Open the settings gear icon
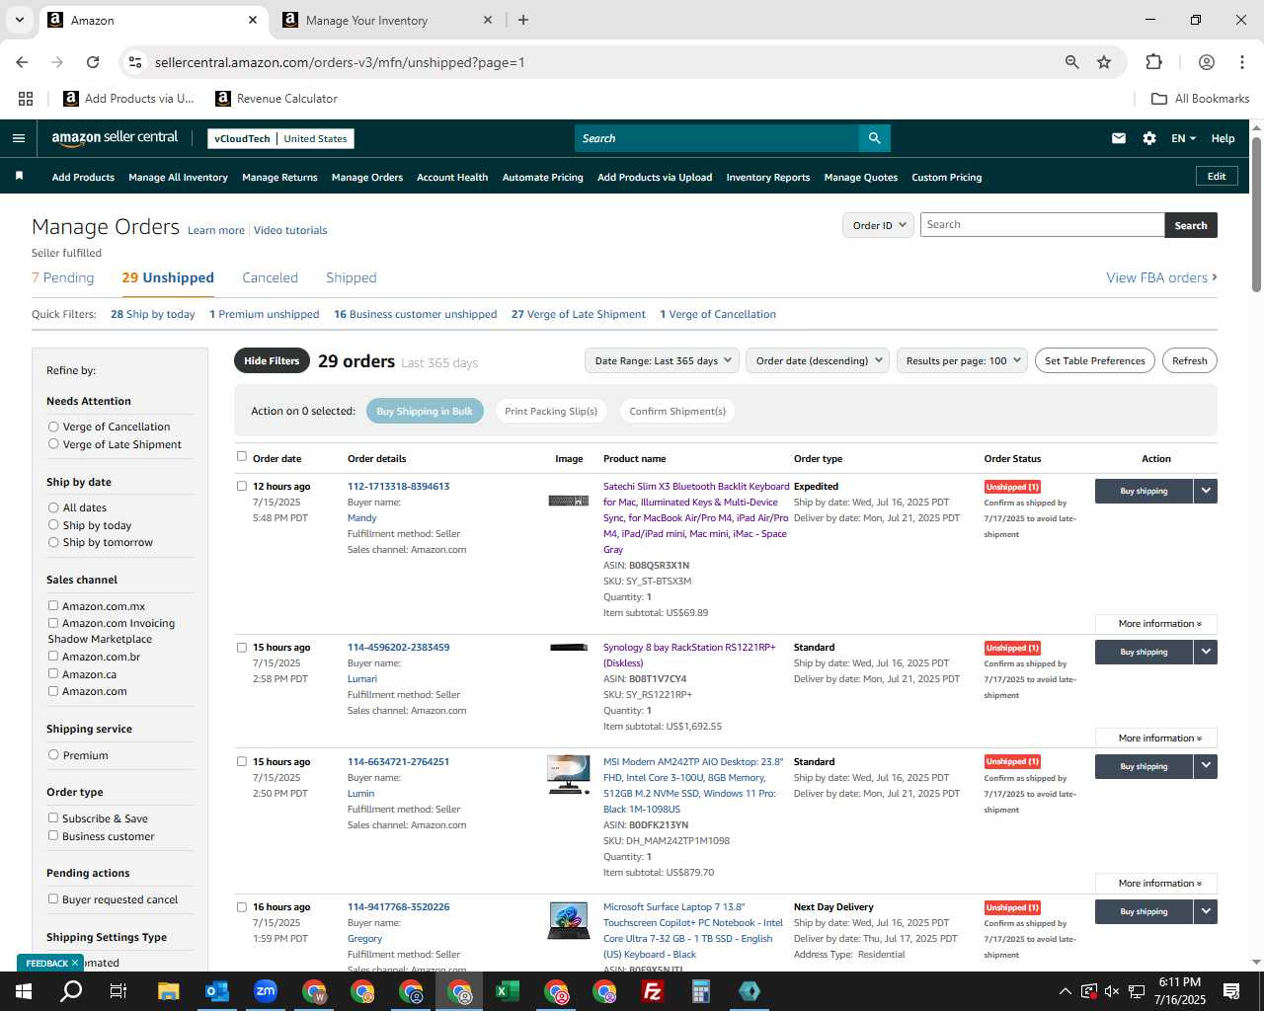 click(x=1149, y=138)
